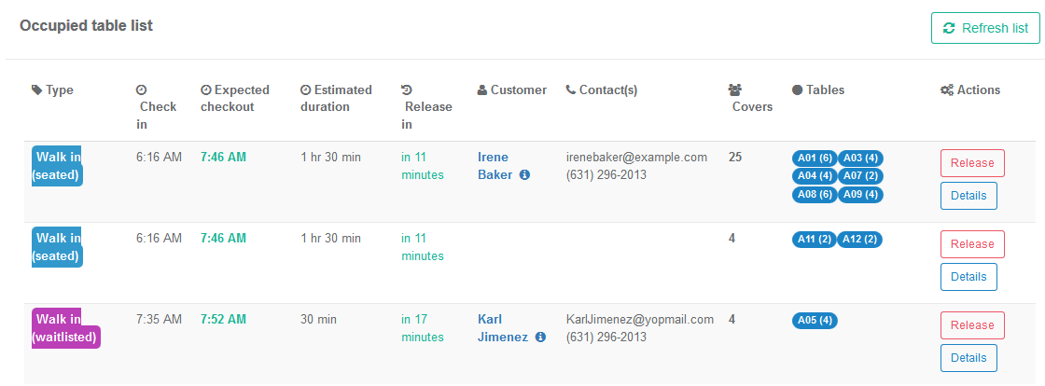Release Irene Baker's tables
1045x386 pixels.
point(972,163)
